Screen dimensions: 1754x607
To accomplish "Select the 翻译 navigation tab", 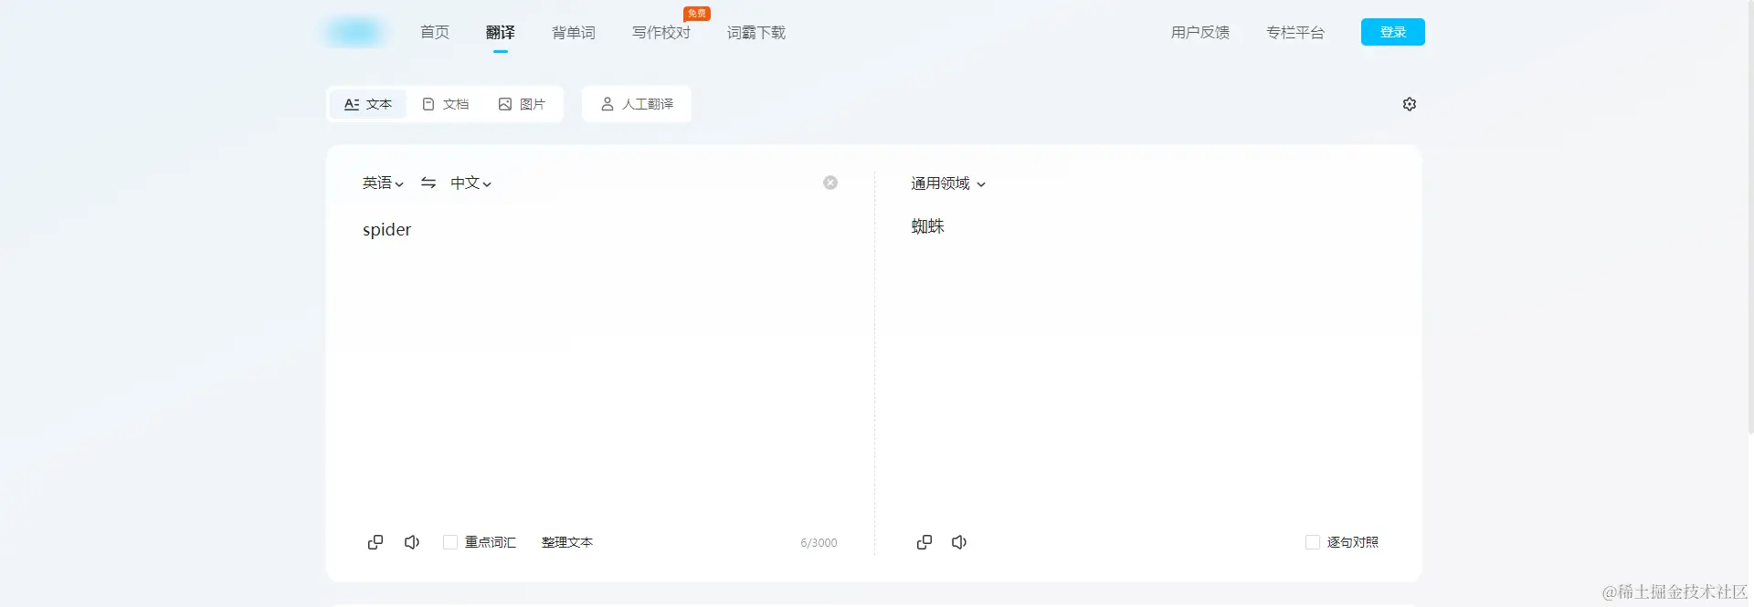I will pyautogui.click(x=501, y=32).
